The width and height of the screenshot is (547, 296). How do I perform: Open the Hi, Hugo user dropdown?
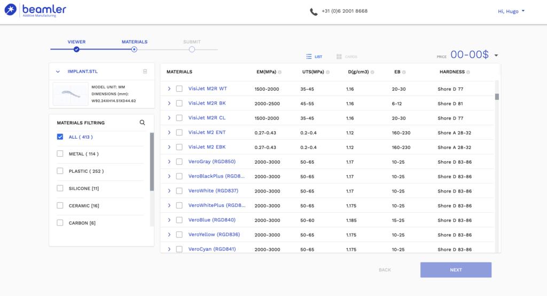(511, 11)
